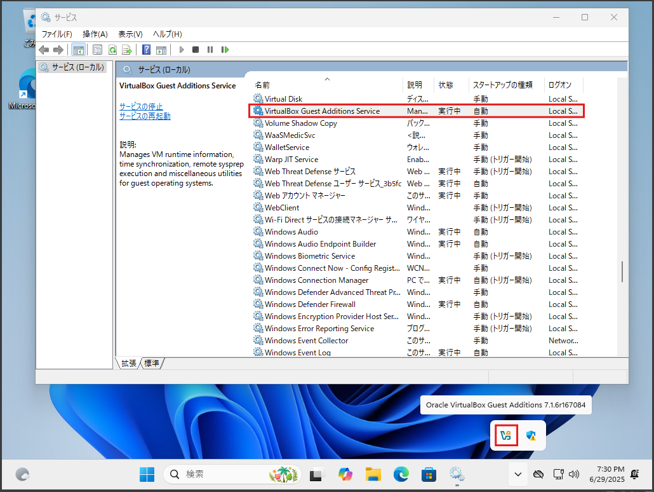Collapse the hidden tray icons chevron
Image resolution: width=654 pixels, height=492 pixels.
pyautogui.click(x=518, y=474)
